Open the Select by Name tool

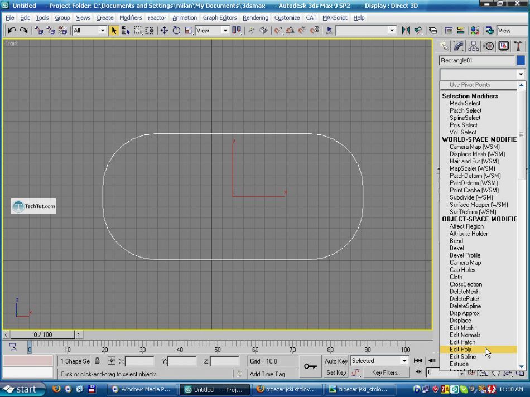coord(126,31)
